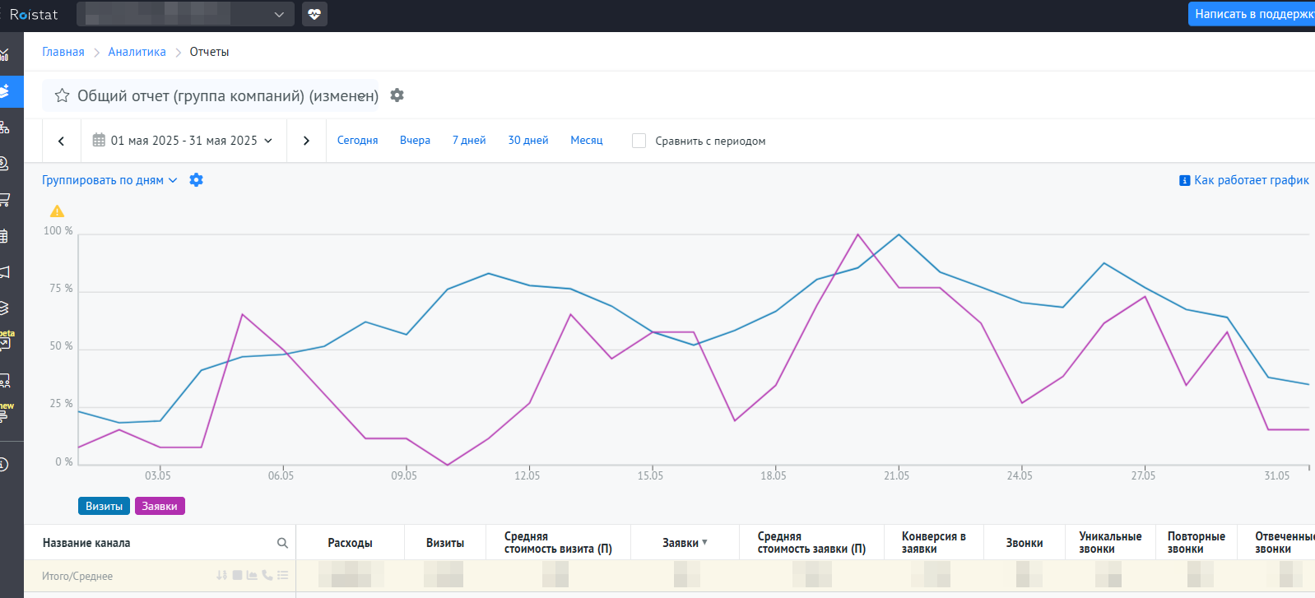The image size is (1315, 598).
Task: Click the phone icon in the totals row
Action: tap(267, 576)
